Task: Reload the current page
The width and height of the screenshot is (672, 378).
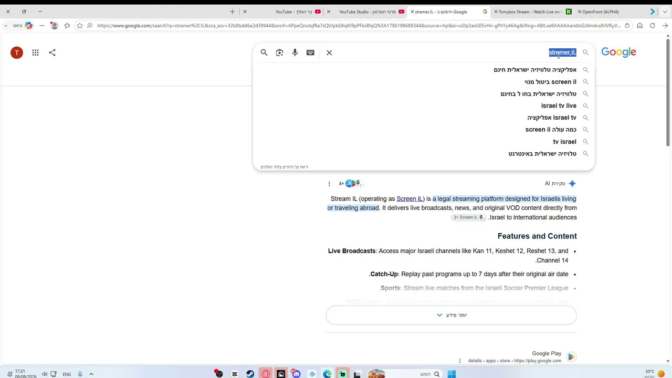Action: (x=652, y=25)
